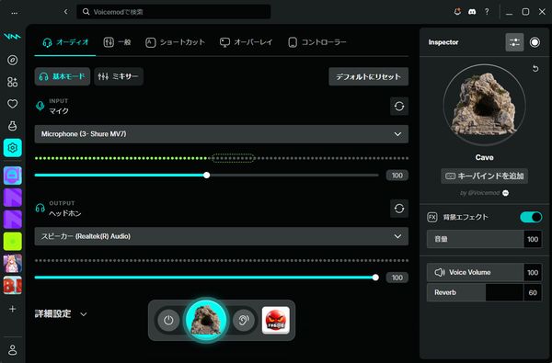Open help question mark icon
The width and height of the screenshot is (552, 363).
487,12
